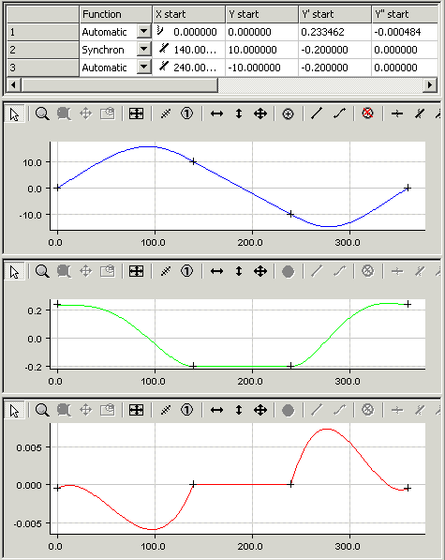
Task: Select row header number 2
Action: pyautogui.click(x=43, y=50)
